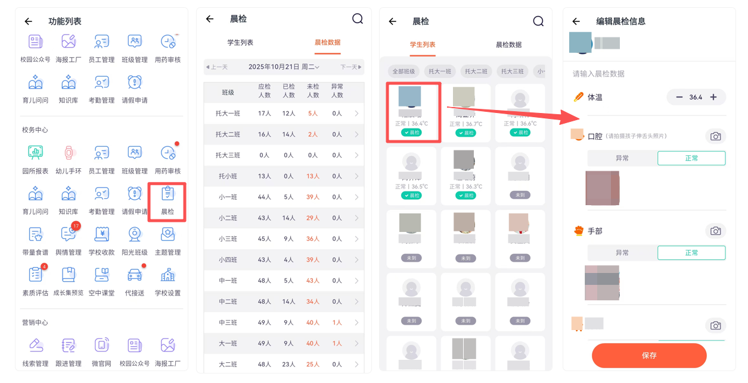Tap camera icon next to 口腔
Viewport: 748px width, 383px height.
[x=715, y=136]
